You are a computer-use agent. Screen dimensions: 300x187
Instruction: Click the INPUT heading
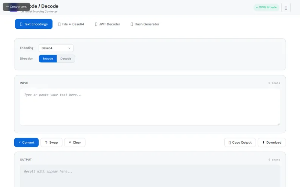pos(24,83)
